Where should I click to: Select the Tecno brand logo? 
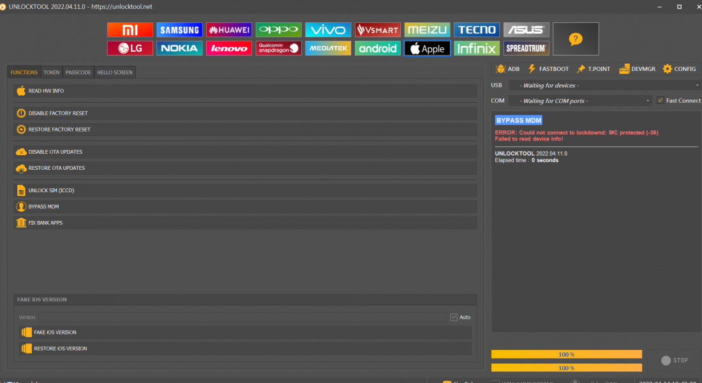[x=477, y=29]
